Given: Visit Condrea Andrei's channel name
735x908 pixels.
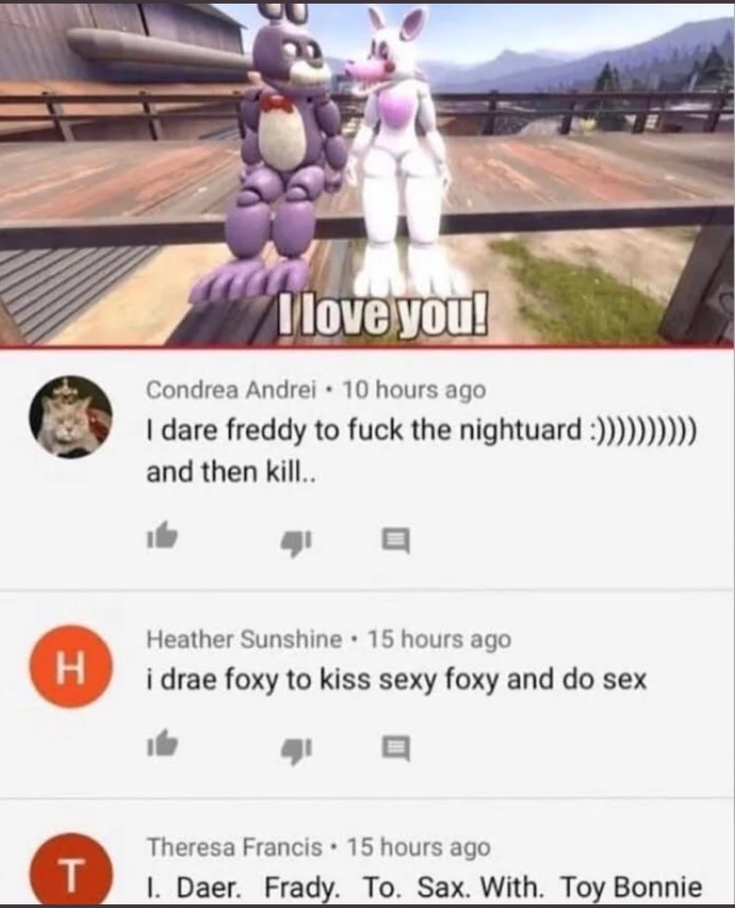Looking at the screenshot, I should 231,390.
